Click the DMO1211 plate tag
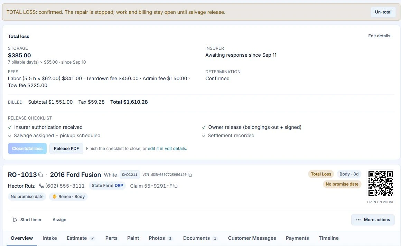The width and height of the screenshot is (401, 246). [130, 175]
